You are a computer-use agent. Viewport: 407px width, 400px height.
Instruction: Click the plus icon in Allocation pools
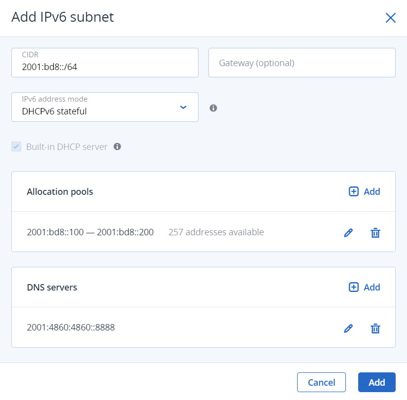[353, 192]
